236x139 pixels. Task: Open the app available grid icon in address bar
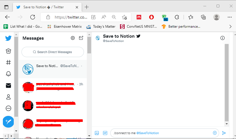point(93,17)
